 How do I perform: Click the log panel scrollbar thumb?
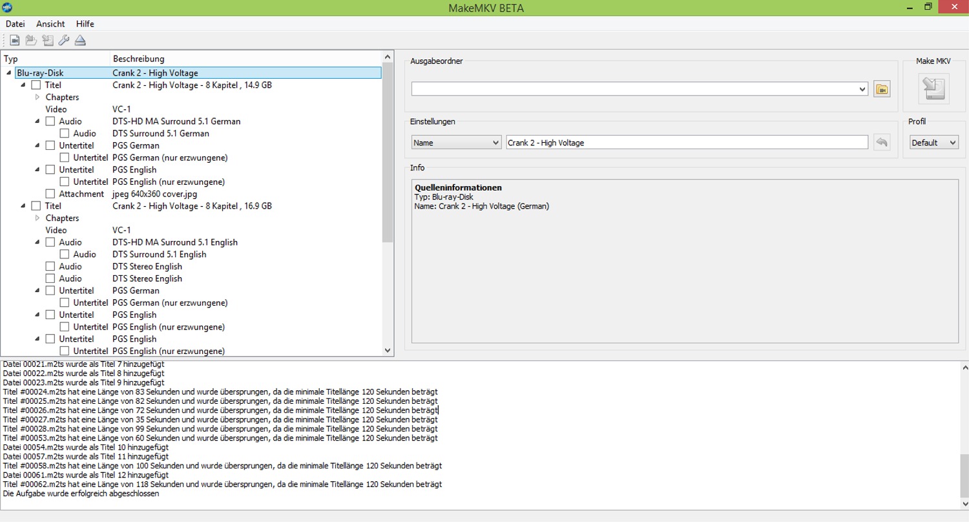(x=963, y=475)
